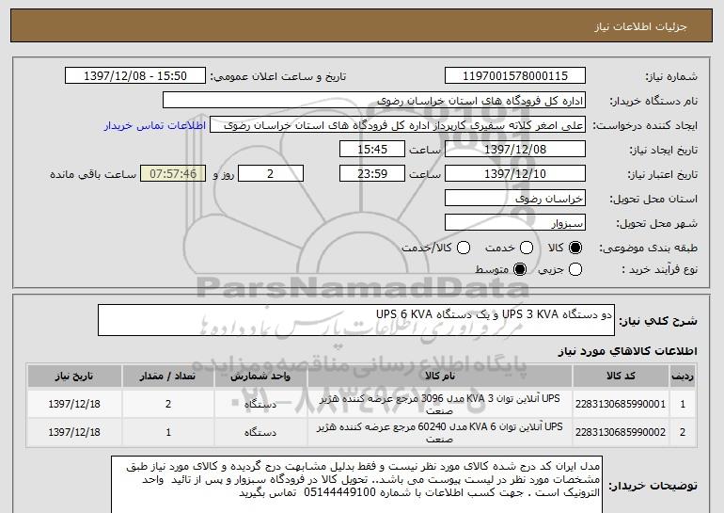The height and width of the screenshot is (513, 724).
Task: Choose the متوسط purchase type radio
Action: (520, 269)
